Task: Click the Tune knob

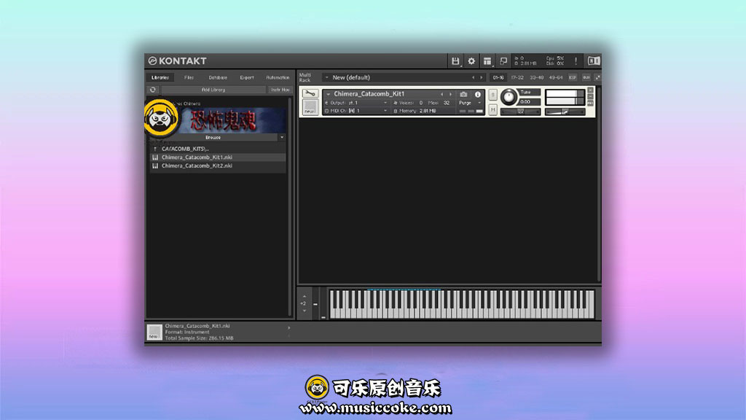Action: tap(509, 97)
